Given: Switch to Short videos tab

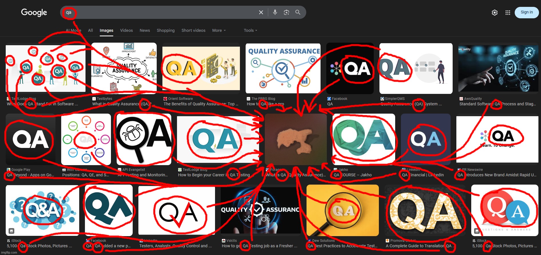Looking at the screenshot, I should pyautogui.click(x=193, y=30).
